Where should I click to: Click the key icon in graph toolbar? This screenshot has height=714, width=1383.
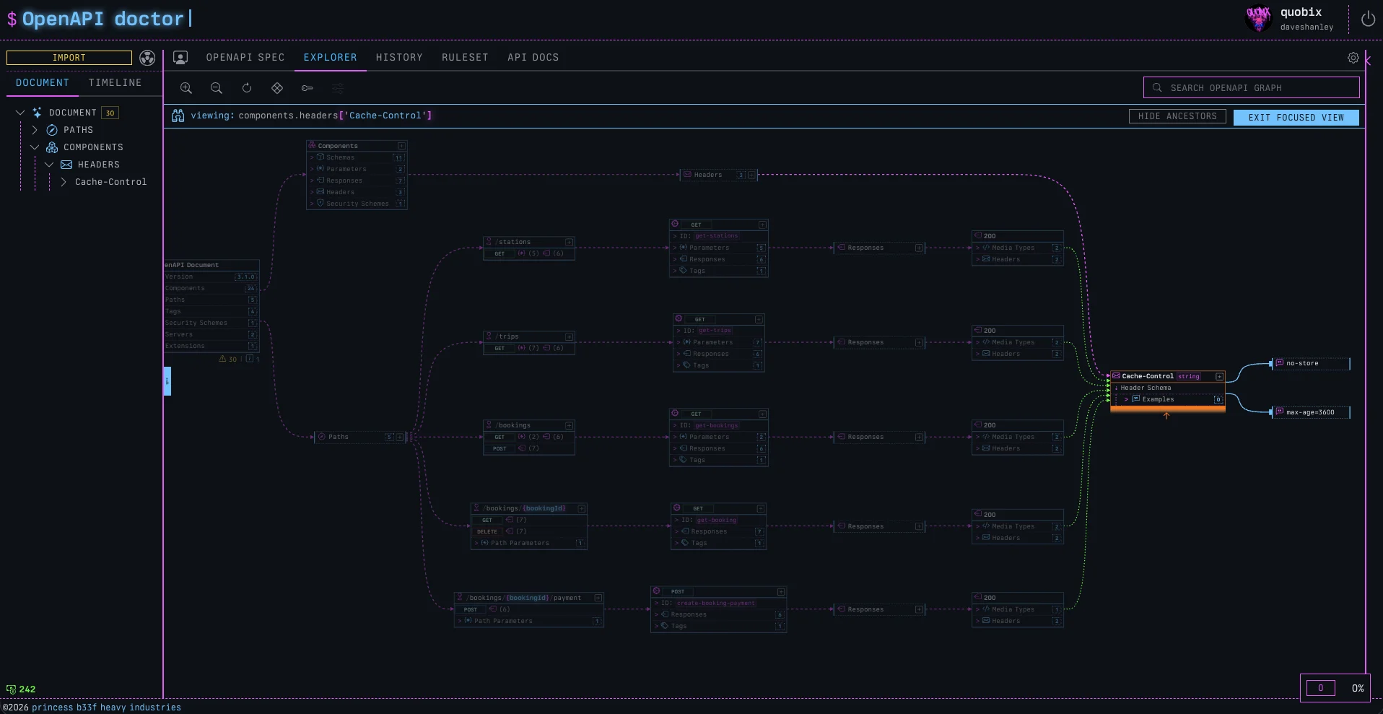pos(307,88)
